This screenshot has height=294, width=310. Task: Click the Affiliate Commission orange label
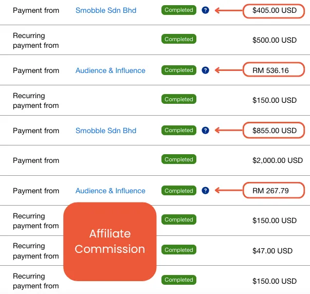(110, 242)
